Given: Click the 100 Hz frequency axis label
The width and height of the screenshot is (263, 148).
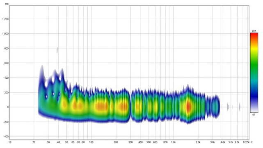Looking at the screenshot, I should point(91,142).
